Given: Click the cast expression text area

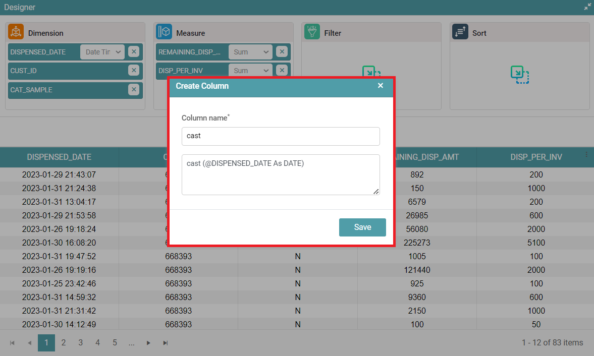Looking at the screenshot, I should pyautogui.click(x=281, y=174).
